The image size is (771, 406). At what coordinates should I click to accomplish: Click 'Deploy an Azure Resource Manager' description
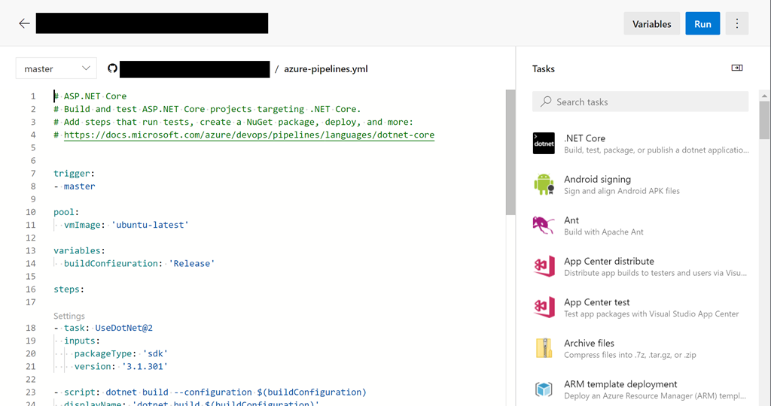coord(655,395)
